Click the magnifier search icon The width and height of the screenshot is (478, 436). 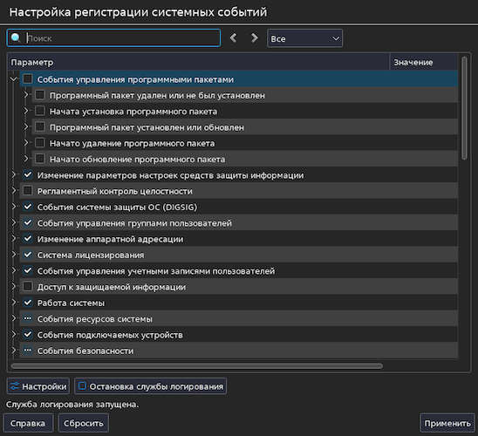[15, 38]
